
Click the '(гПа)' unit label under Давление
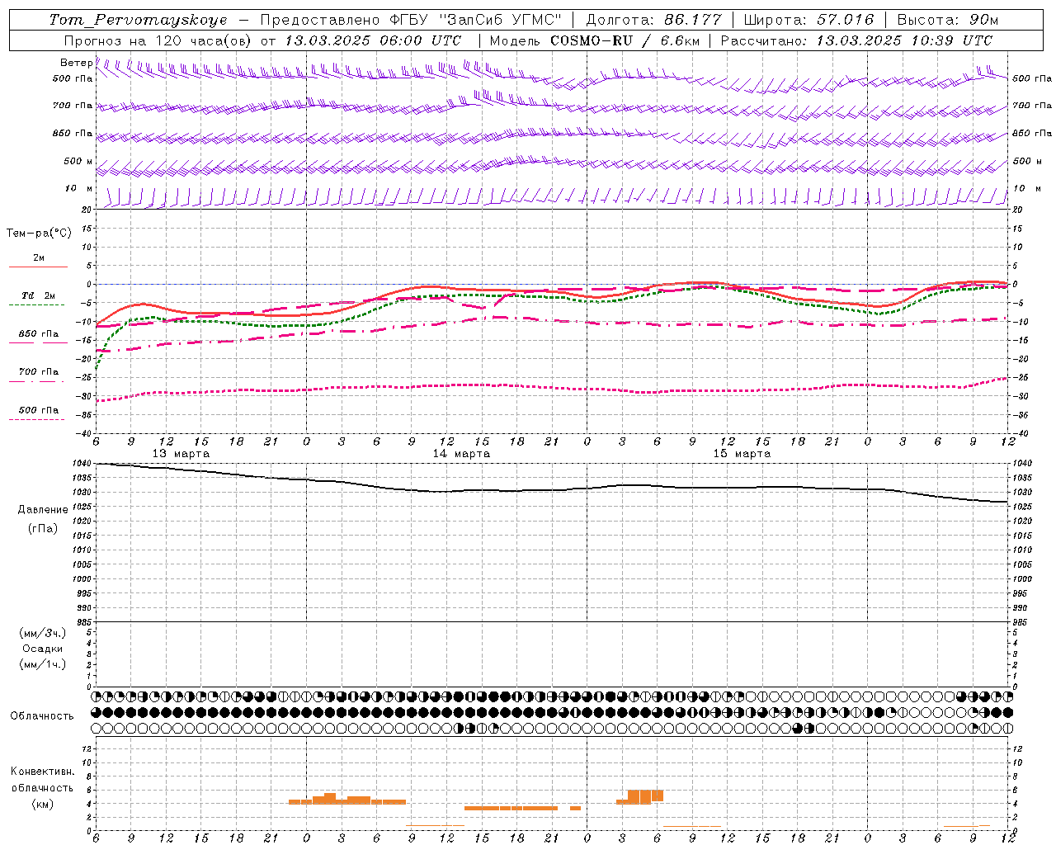(x=43, y=528)
